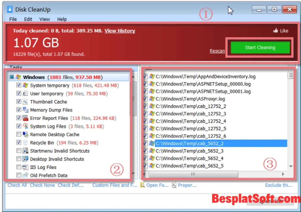Click the Like thumbs-up icon

coord(276,30)
